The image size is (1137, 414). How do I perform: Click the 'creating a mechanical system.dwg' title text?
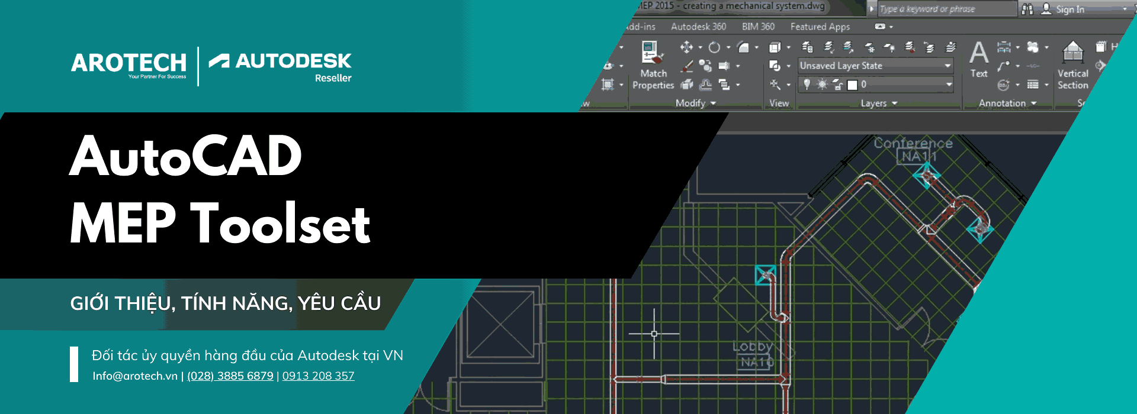(754, 6)
